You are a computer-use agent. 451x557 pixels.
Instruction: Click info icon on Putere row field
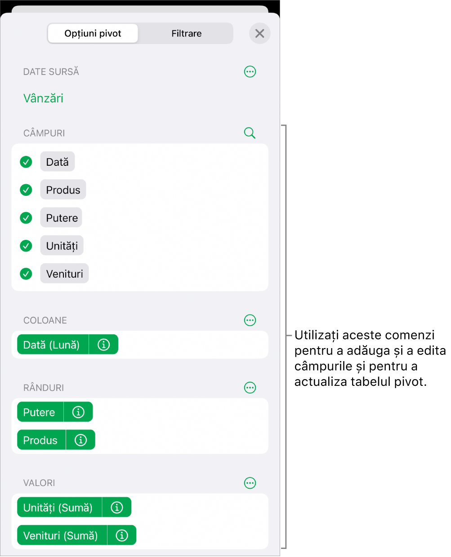point(78,412)
